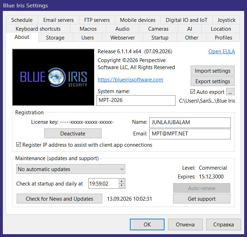
Task: Go to the Cameras tab
Action: click(x=158, y=29)
